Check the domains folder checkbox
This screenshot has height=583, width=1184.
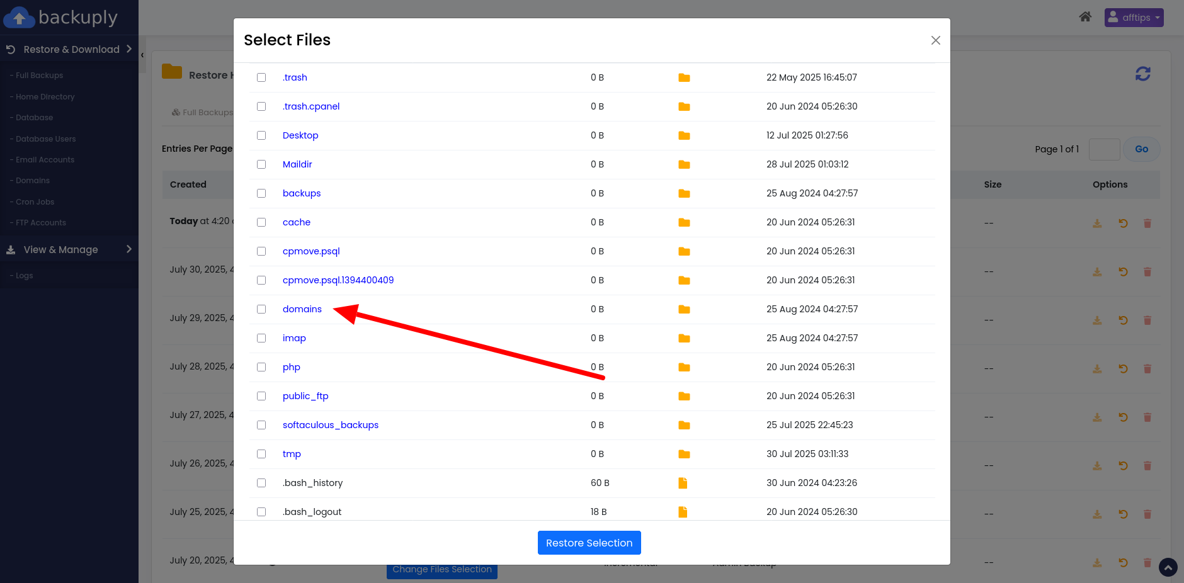click(261, 309)
